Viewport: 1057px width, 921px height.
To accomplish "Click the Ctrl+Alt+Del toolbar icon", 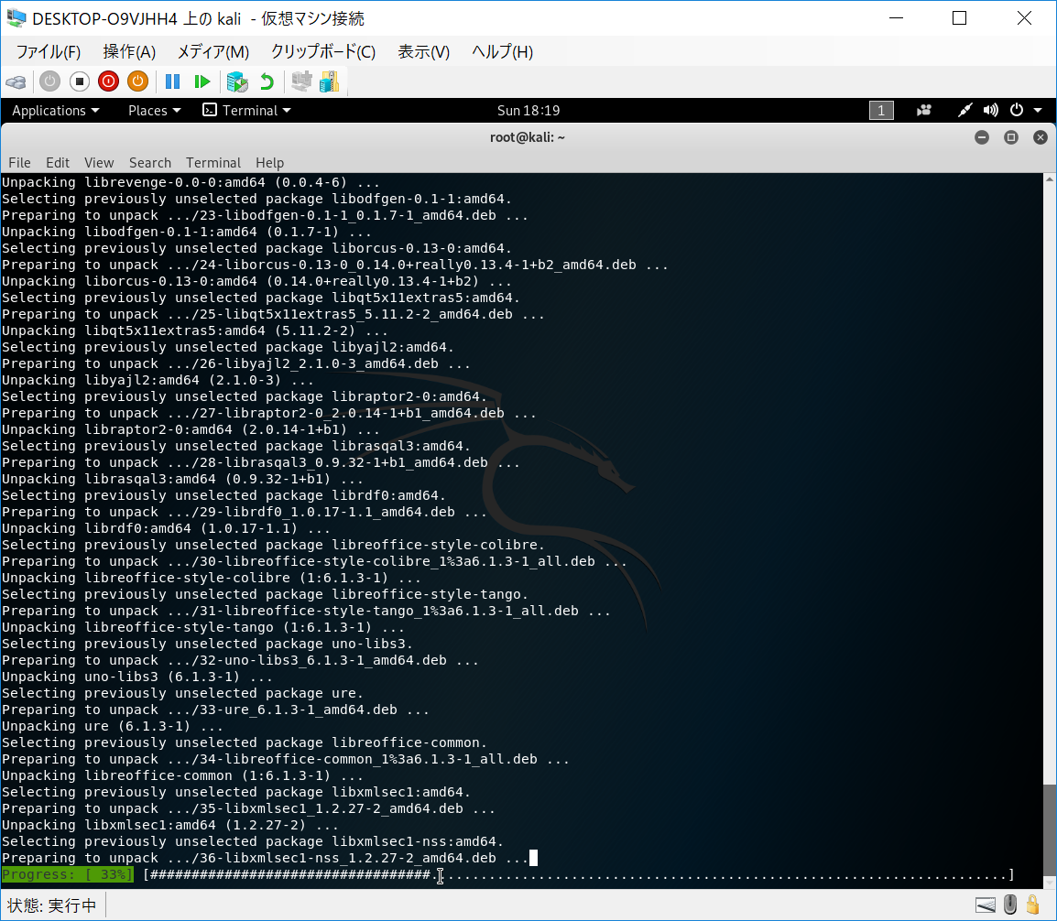I will (x=16, y=81).
